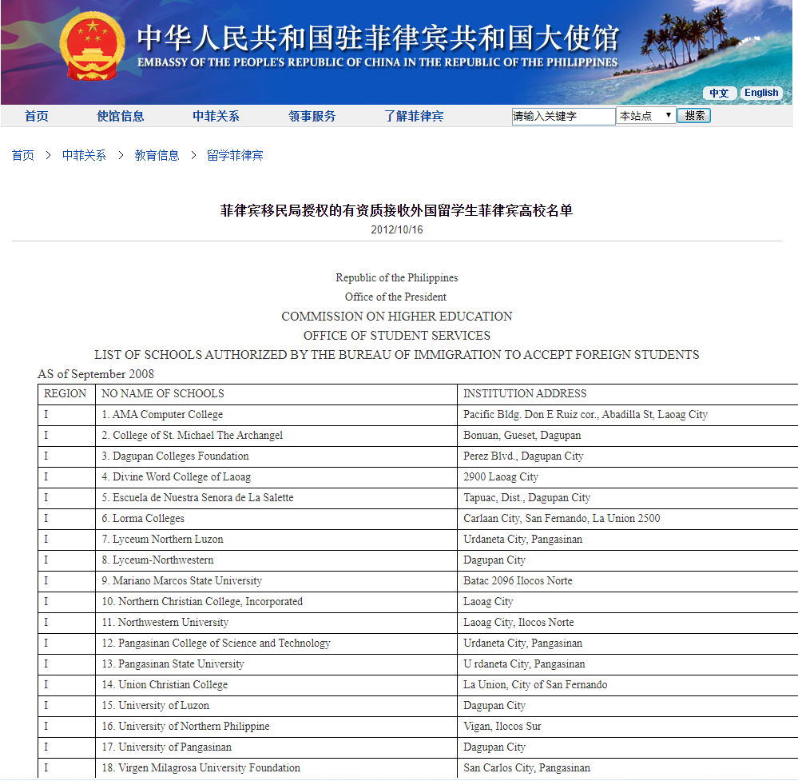The image size is (798, 781).
Task: Open the 使馆信息 menu item
Action: pos(120,115)
